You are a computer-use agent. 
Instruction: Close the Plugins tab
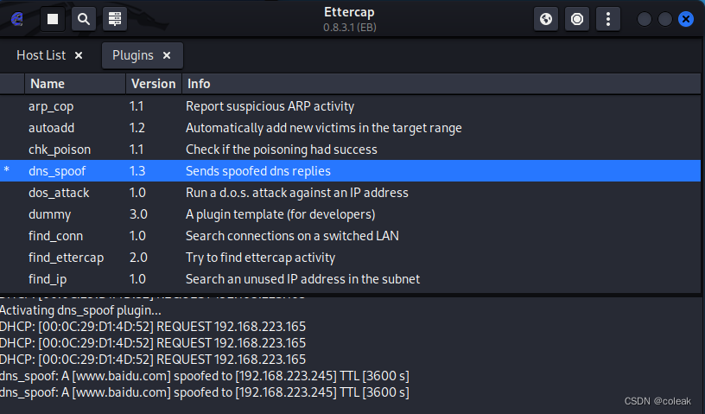click(x=167, y=55)
